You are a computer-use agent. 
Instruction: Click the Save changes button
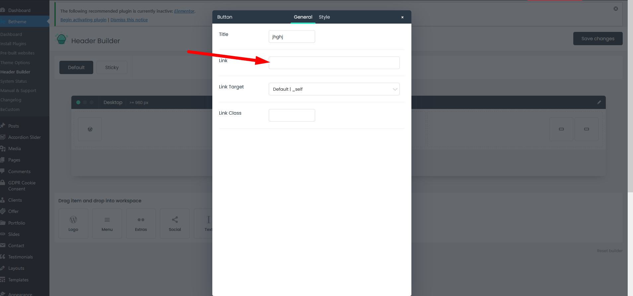[x=598, y=39]
